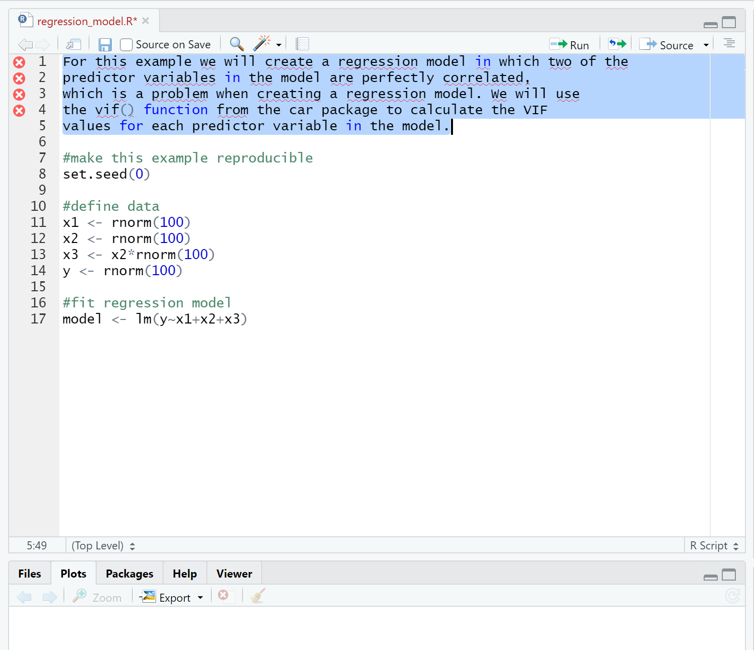Minimize the Plots pane

(x=711, y=577)
